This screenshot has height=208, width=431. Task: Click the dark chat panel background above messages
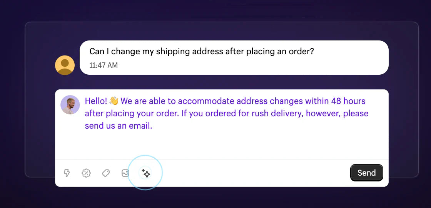point(222,31)
